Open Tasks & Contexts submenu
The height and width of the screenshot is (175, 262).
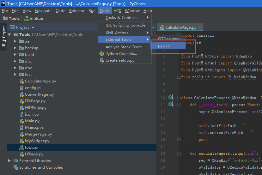tap(125, 18)
